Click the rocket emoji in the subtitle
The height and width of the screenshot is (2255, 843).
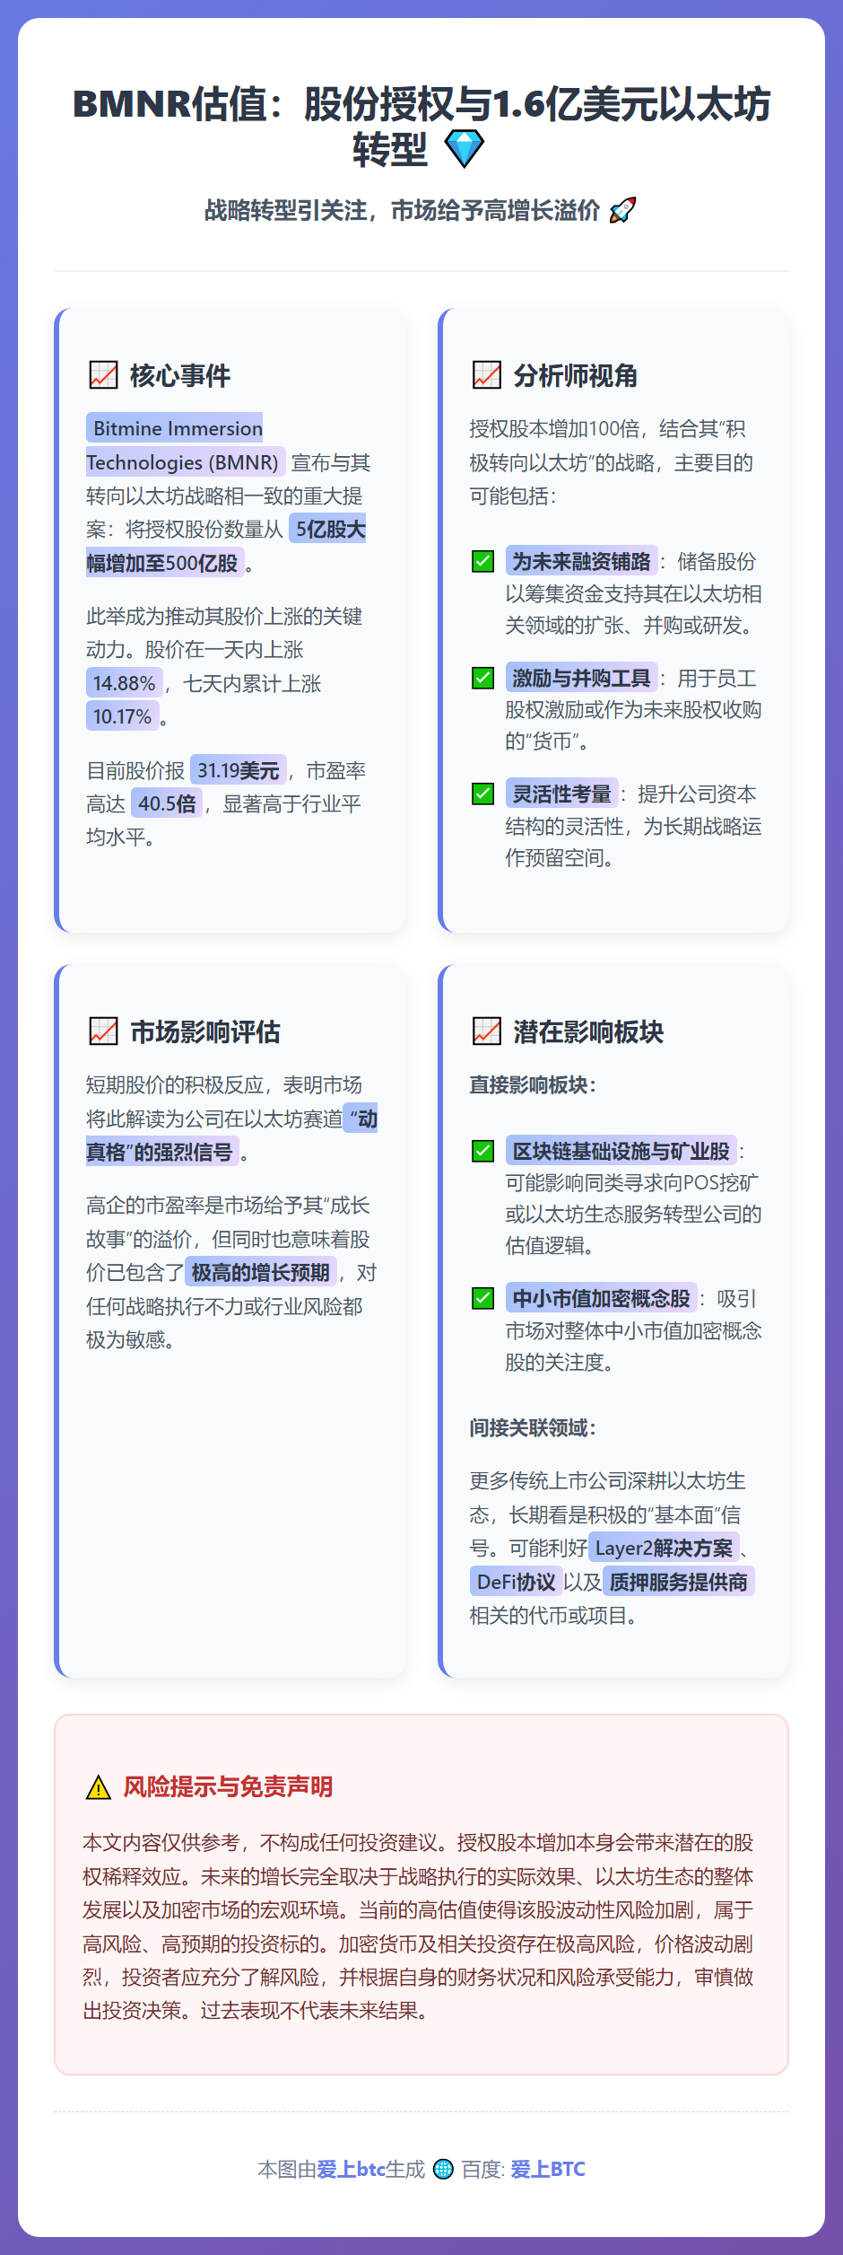pyautogui.click(x=622, y=211)
